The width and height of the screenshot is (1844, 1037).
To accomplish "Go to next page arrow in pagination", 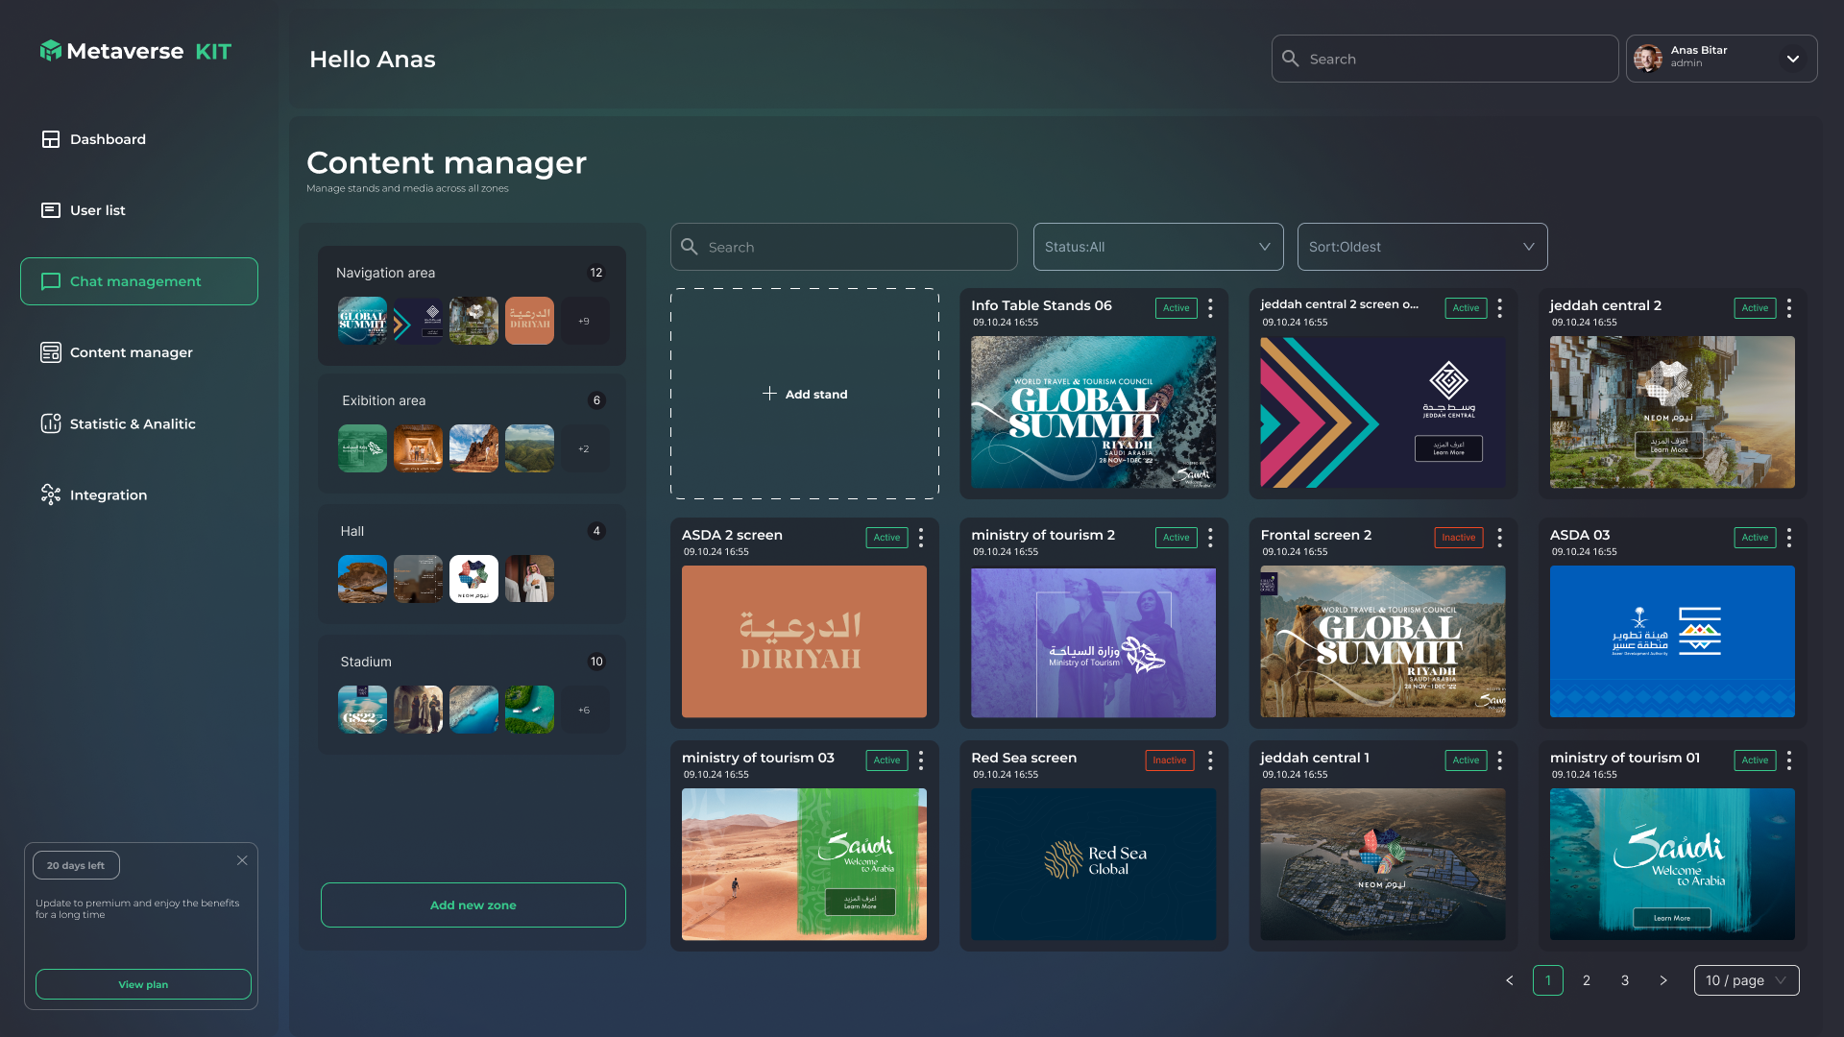I will (x=1662, y=980).
